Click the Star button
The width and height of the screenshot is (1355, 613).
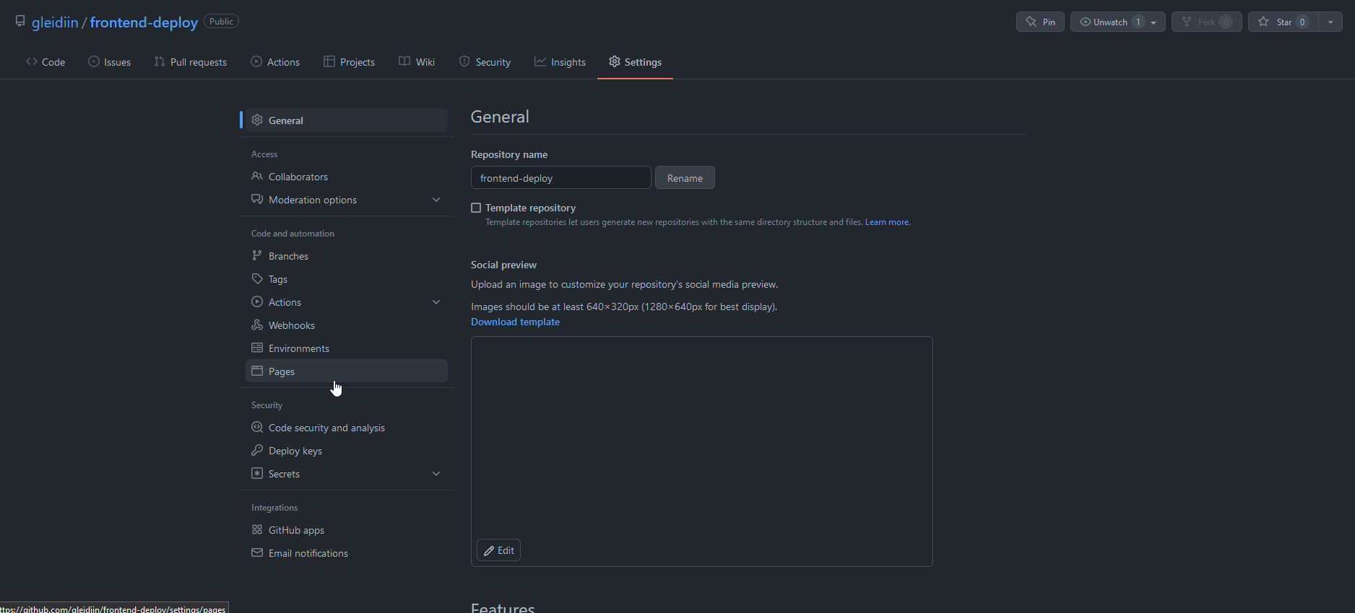point(1283,22)
